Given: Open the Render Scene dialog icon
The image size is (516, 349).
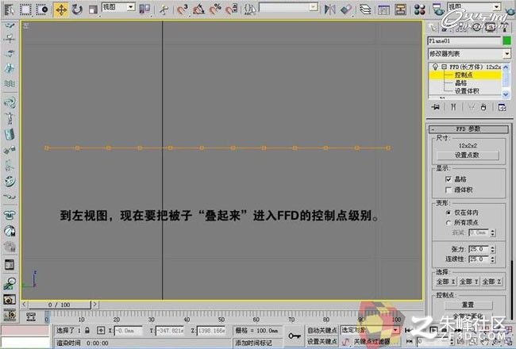Looking at the screenshot, I should point(438,10).
